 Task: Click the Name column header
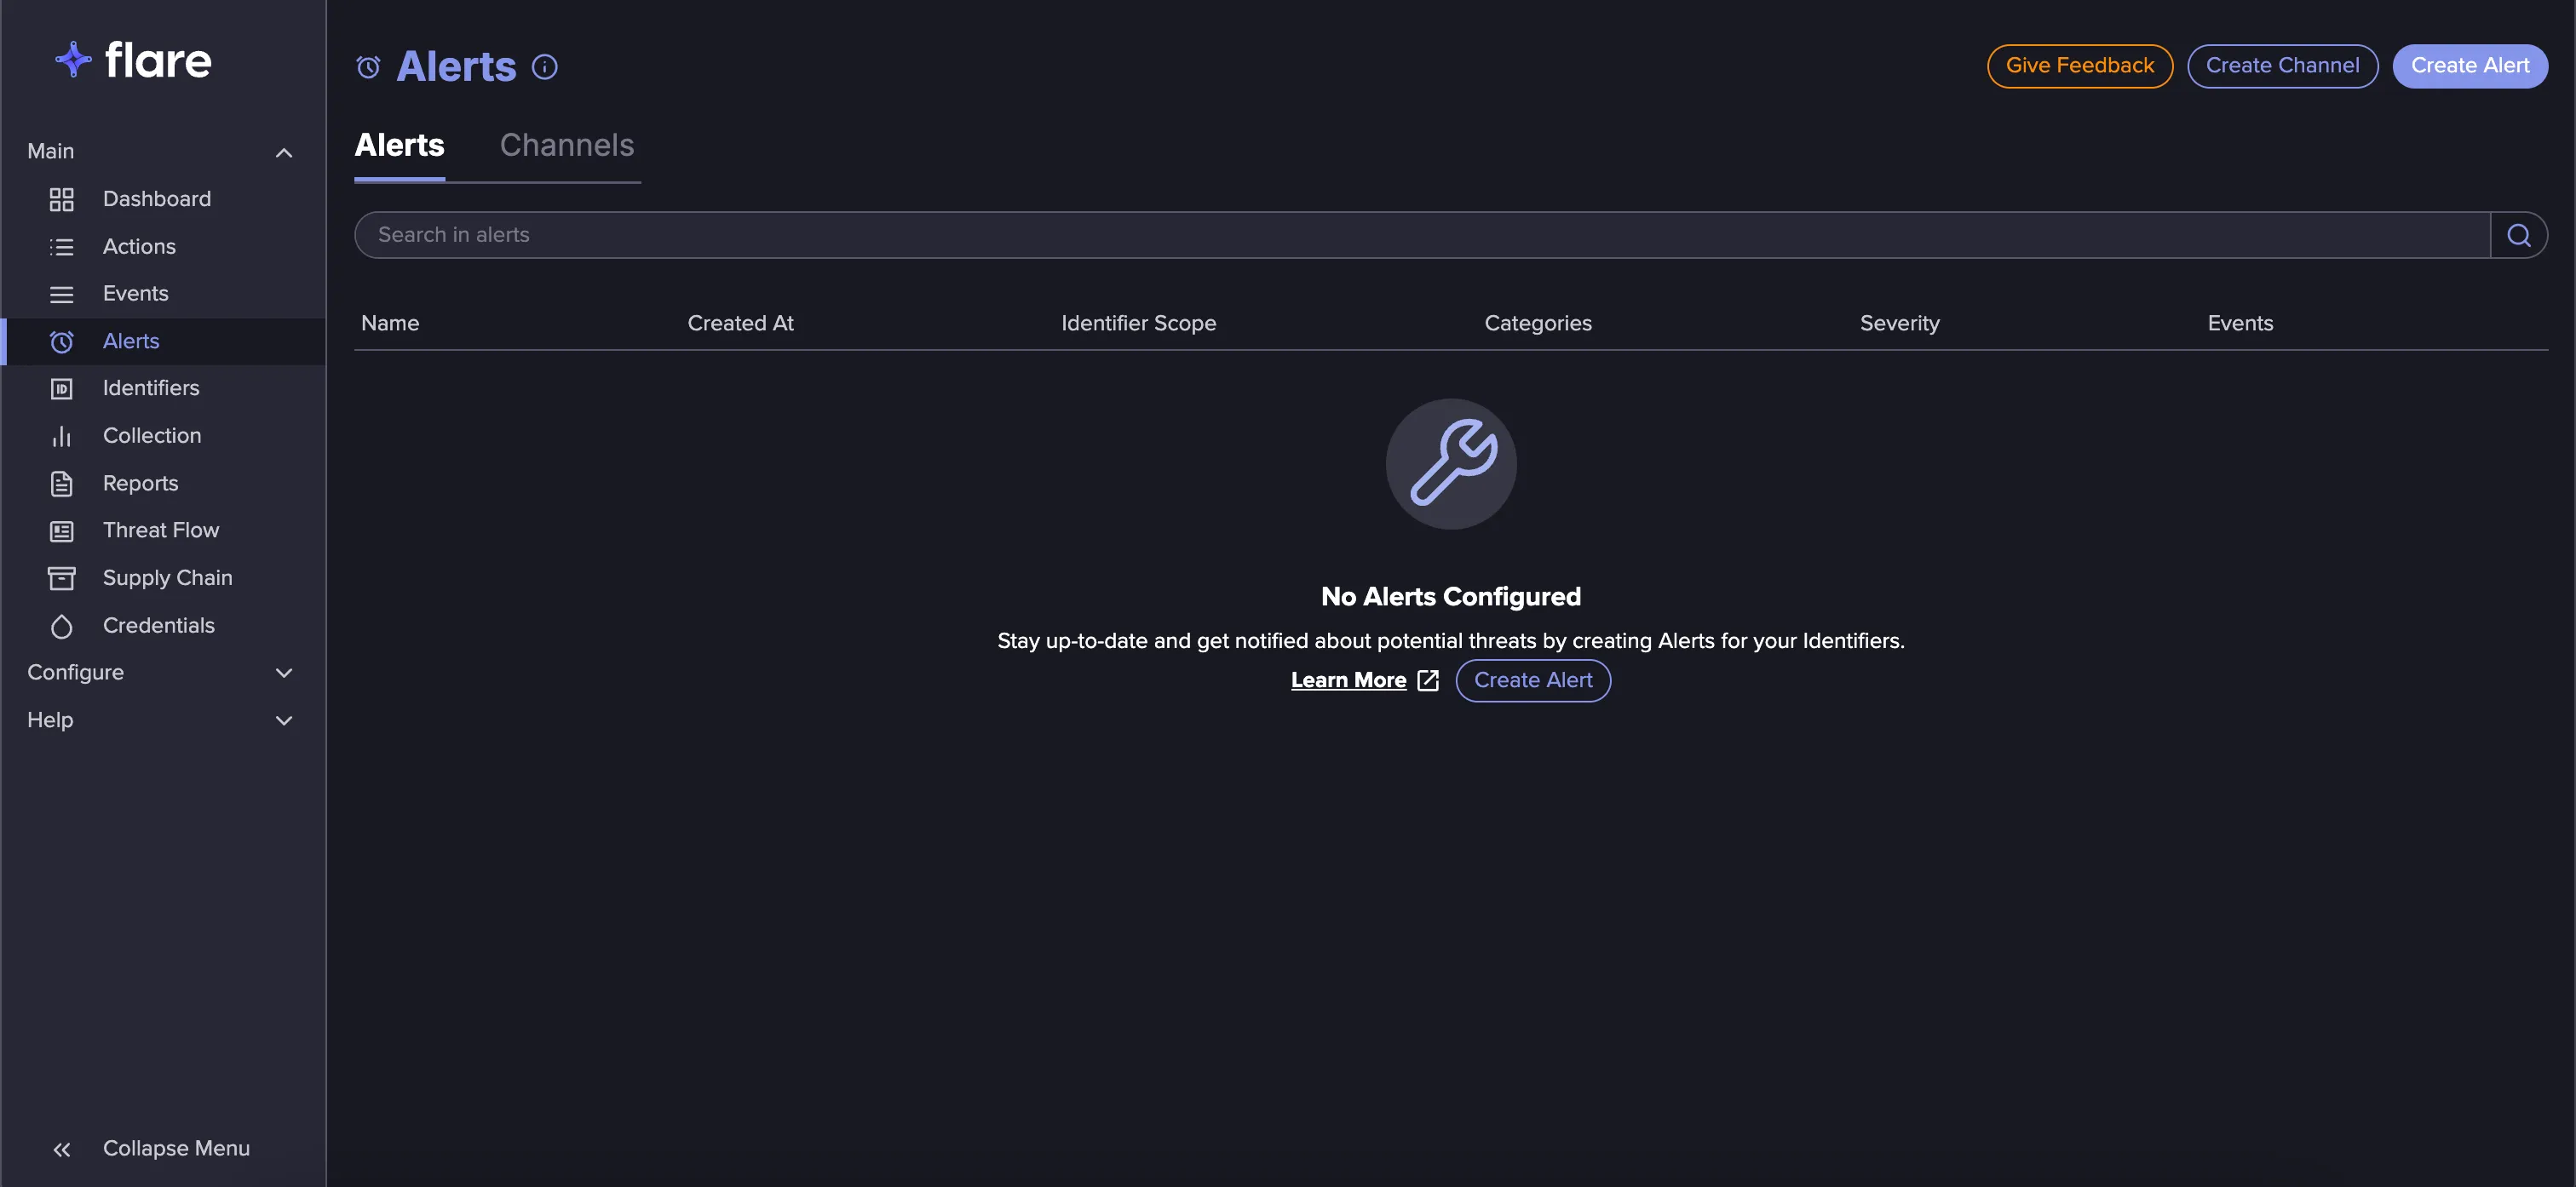[x=390, y=323]
